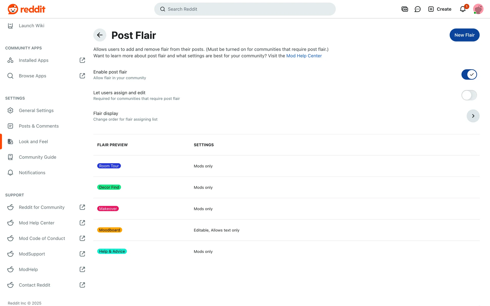Viewport: 490px width, 306px height.
Task: Open the Reddit advertise icon in the header
Action: (405, 9)
